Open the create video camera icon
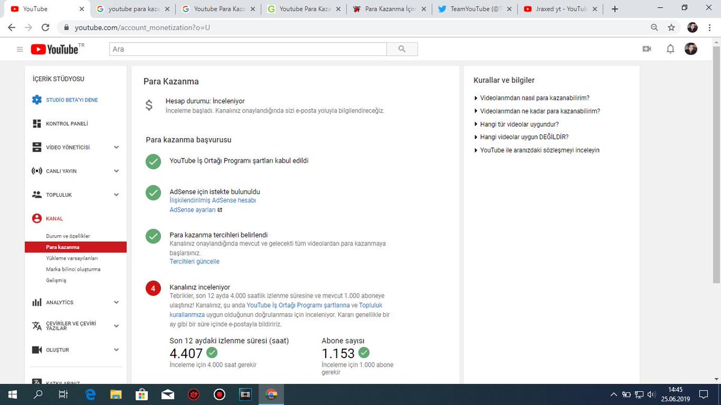Viewport: 721px width, 405px height. (646, 49)
